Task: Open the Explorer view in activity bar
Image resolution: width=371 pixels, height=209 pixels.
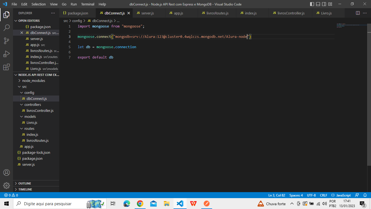Action: click(x=7, y=15)
